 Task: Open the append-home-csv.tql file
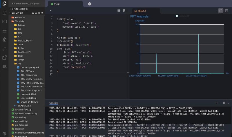pos(26,113)
